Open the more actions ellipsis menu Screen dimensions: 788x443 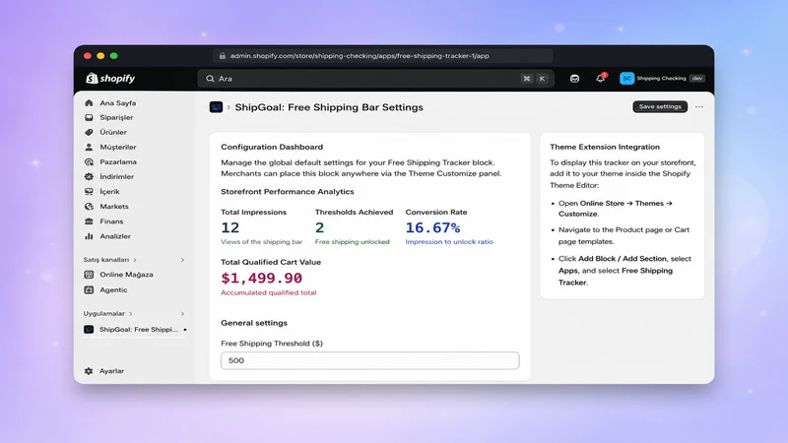(699, 106)
